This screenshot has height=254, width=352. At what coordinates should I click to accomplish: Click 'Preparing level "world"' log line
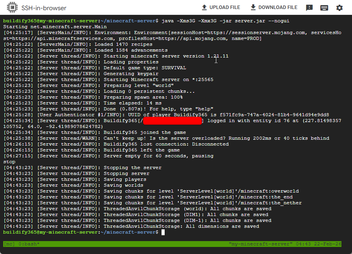(88, 85)
